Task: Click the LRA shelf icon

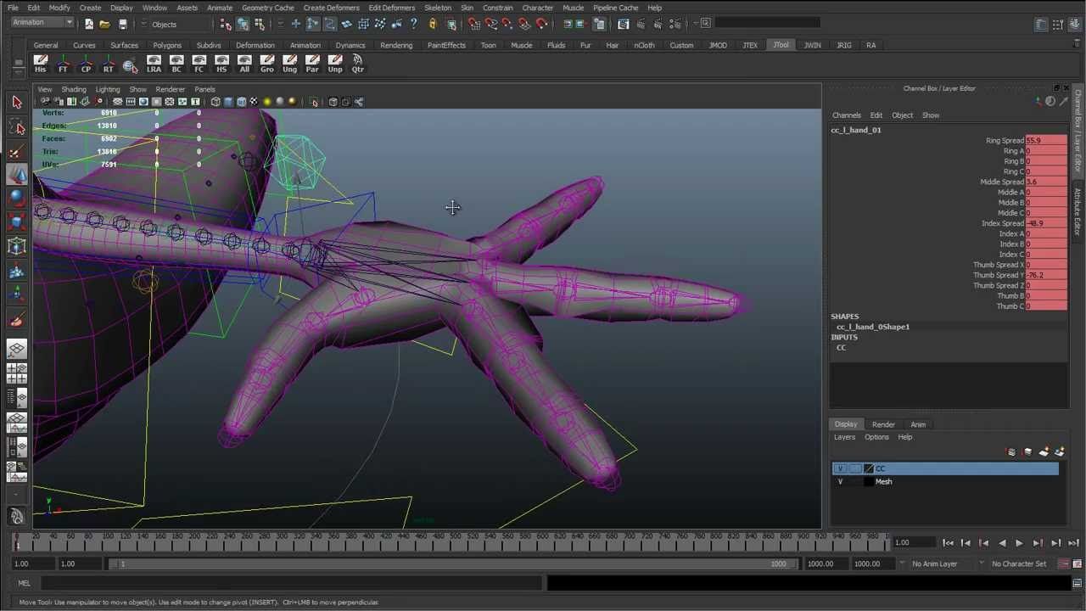Action: coord(154,64)
